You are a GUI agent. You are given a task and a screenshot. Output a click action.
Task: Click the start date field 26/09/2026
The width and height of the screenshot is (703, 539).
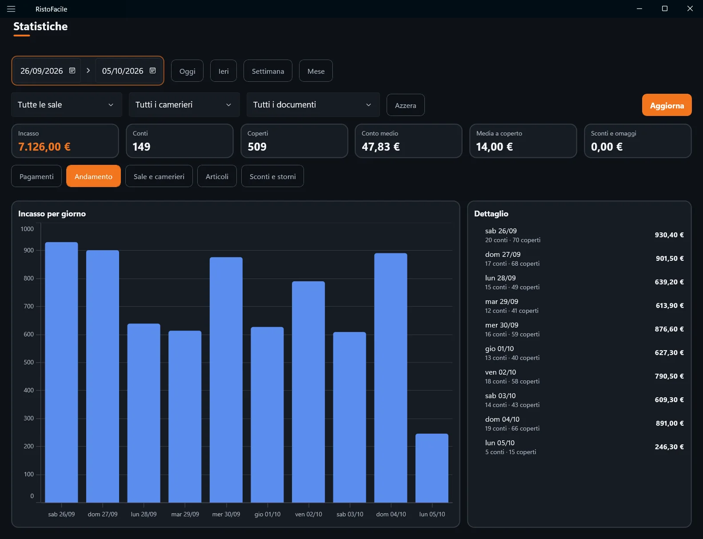coord(47,71)
